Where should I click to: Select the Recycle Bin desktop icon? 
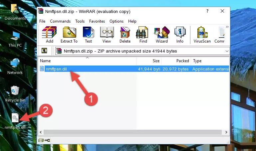click(15, 94)
